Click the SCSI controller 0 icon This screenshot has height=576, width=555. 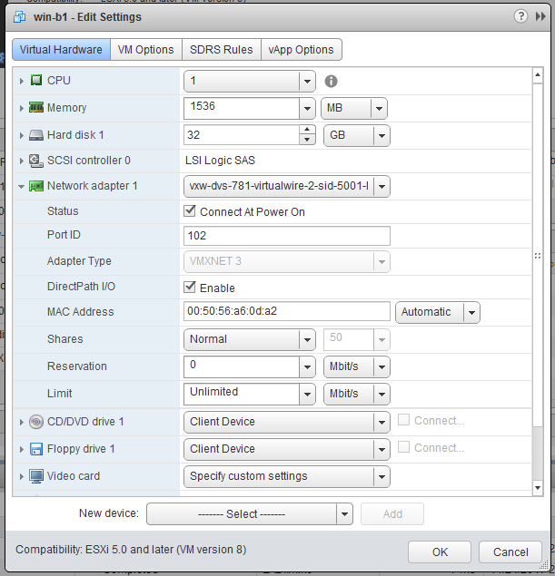click(36, 161)
